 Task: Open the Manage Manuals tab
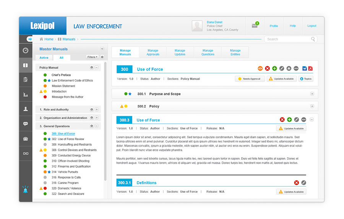125,52
